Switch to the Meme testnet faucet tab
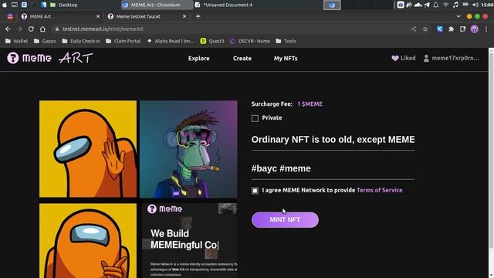The image size is (494, 278). click(147, 16)
